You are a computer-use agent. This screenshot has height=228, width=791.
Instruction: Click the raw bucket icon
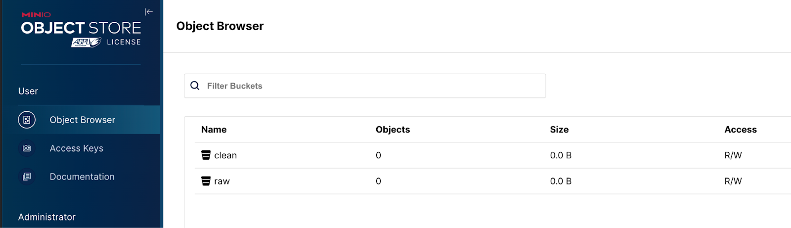pos(206,181)
